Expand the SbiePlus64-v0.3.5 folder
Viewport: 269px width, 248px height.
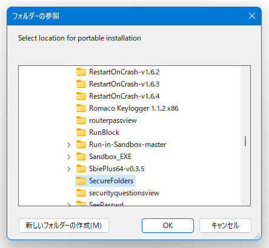(x=69, y=169)
